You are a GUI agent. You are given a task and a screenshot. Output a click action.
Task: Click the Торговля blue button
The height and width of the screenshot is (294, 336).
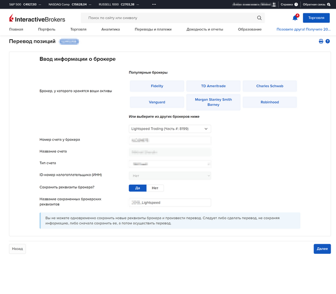316,18
